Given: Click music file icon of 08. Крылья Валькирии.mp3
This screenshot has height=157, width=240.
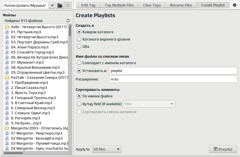Looking at the screenshot, I should point(7,67).
